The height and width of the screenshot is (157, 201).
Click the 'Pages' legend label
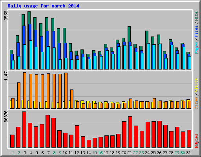[196, 48]
